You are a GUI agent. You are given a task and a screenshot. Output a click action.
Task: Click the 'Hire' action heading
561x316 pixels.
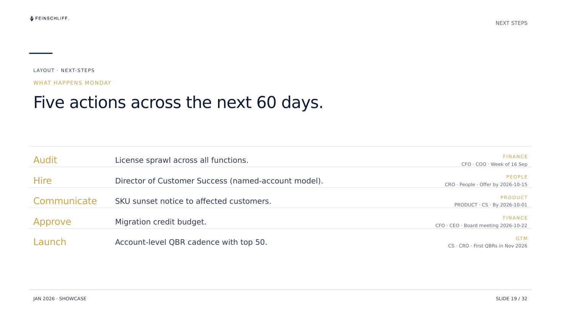(x=42, y=181)
